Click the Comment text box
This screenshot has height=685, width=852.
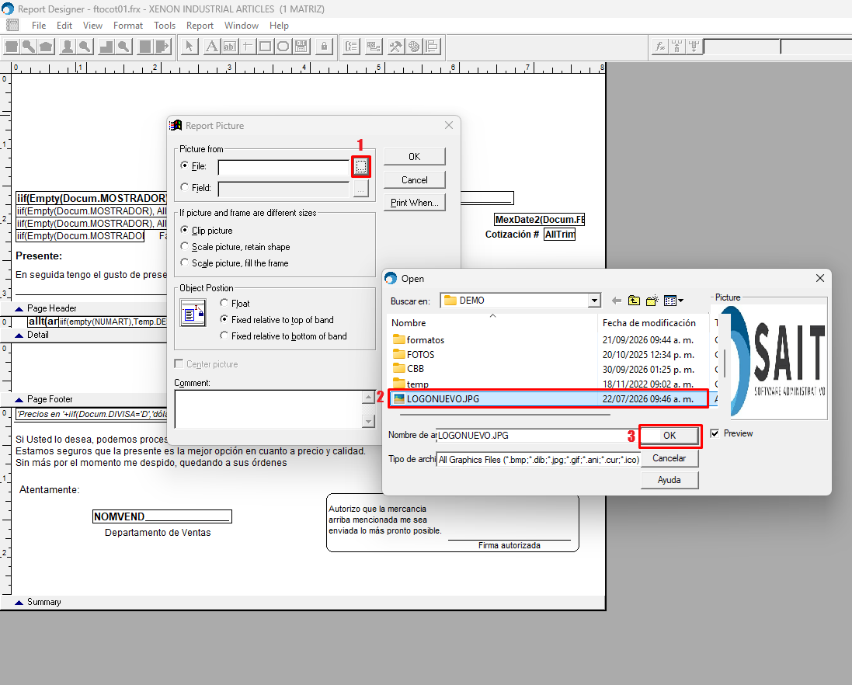[269, 409]
